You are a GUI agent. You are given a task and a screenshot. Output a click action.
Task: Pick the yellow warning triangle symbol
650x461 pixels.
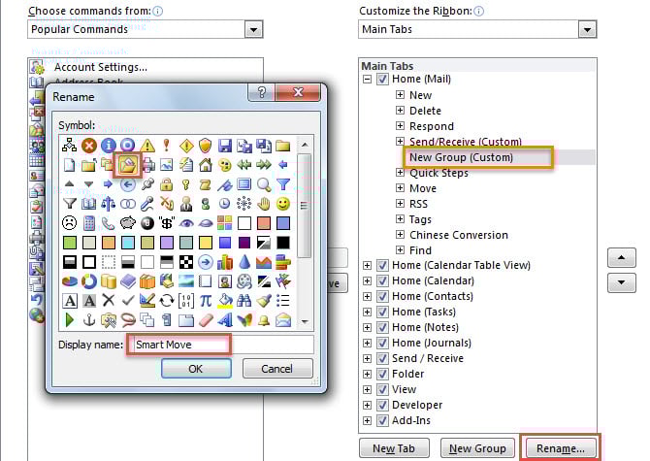coord(147,146)
